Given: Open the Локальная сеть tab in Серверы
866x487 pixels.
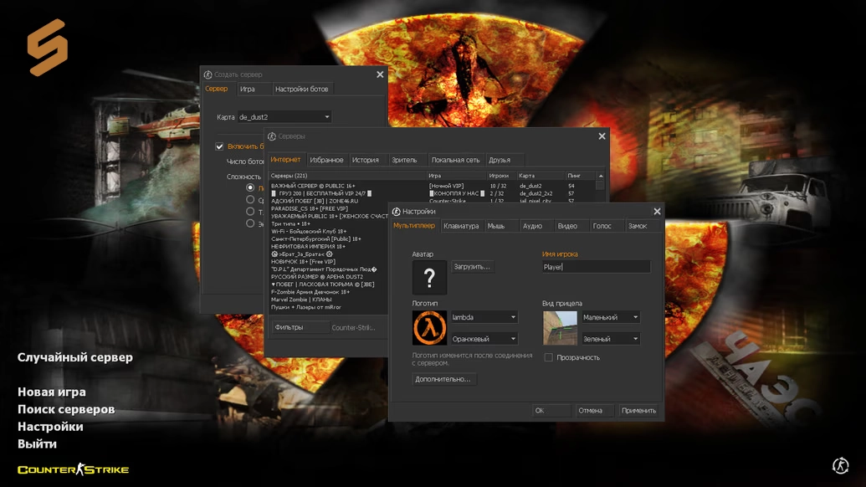Looking at the screenshot, I should pos(456,160).
